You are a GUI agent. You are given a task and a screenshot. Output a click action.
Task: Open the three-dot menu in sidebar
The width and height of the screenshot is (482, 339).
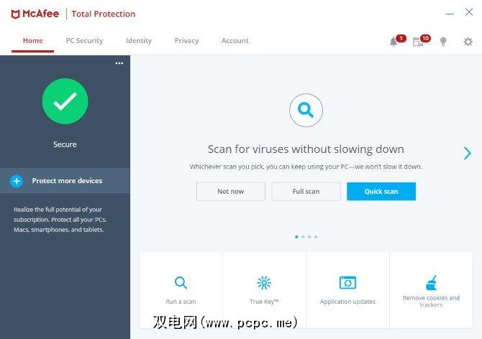tap(119, 63)
